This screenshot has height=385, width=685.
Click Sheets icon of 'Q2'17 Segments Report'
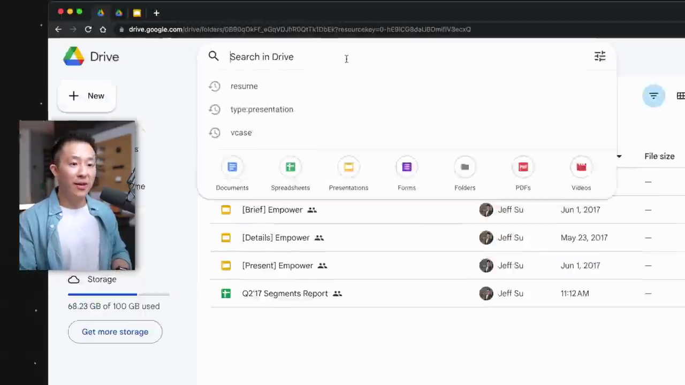coord(226,294)
